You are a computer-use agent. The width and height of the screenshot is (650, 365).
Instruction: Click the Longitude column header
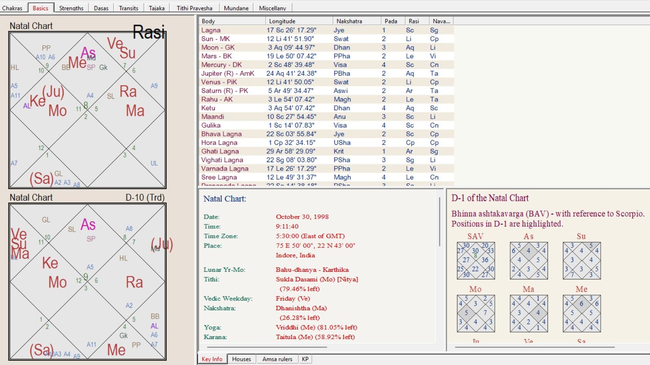click(x=299, y=21)
